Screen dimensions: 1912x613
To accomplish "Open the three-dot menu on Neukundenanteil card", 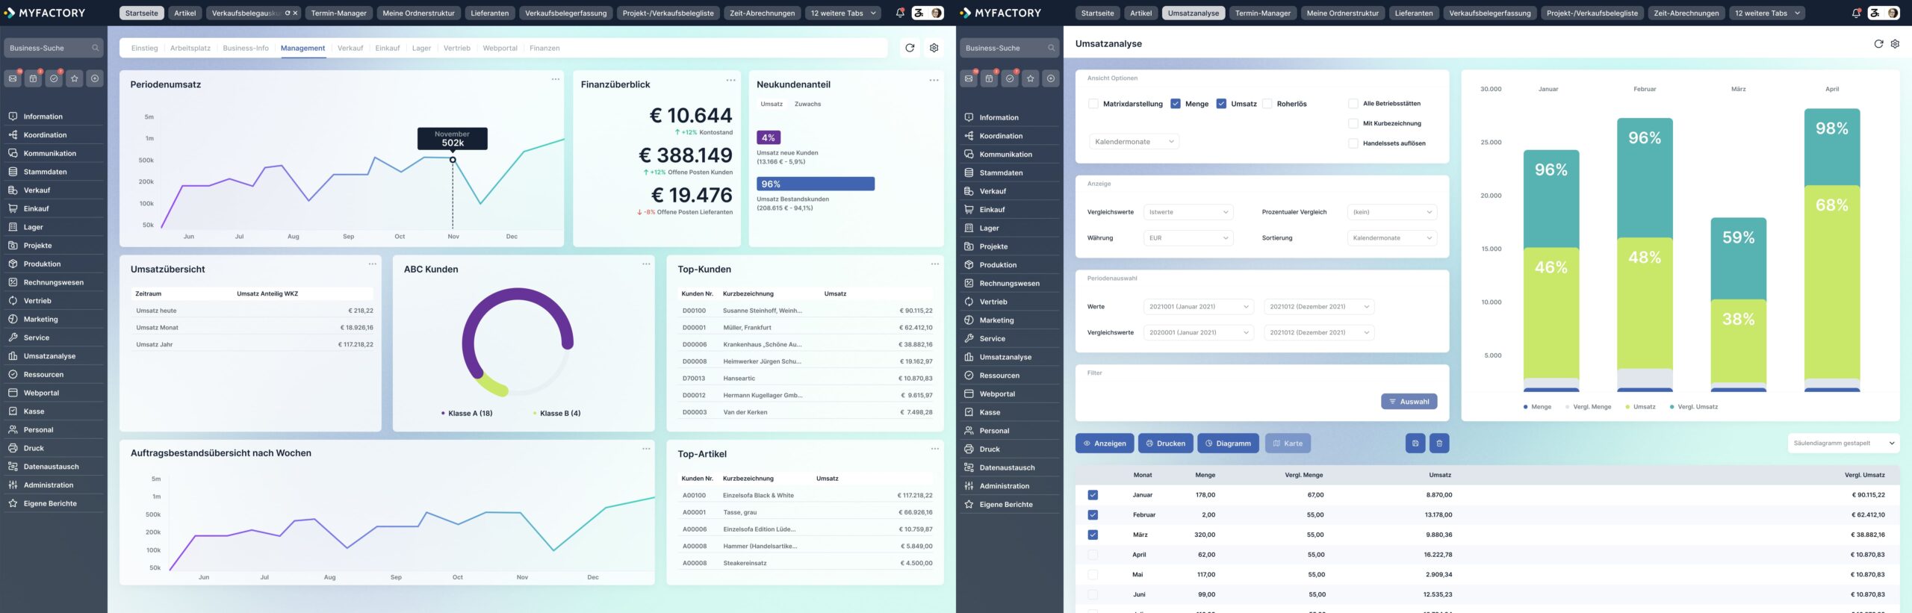I will click(x=934, y=80).
